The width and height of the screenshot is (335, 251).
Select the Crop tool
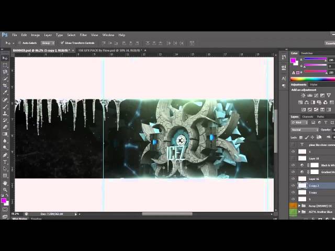click(x=5, y=86)
